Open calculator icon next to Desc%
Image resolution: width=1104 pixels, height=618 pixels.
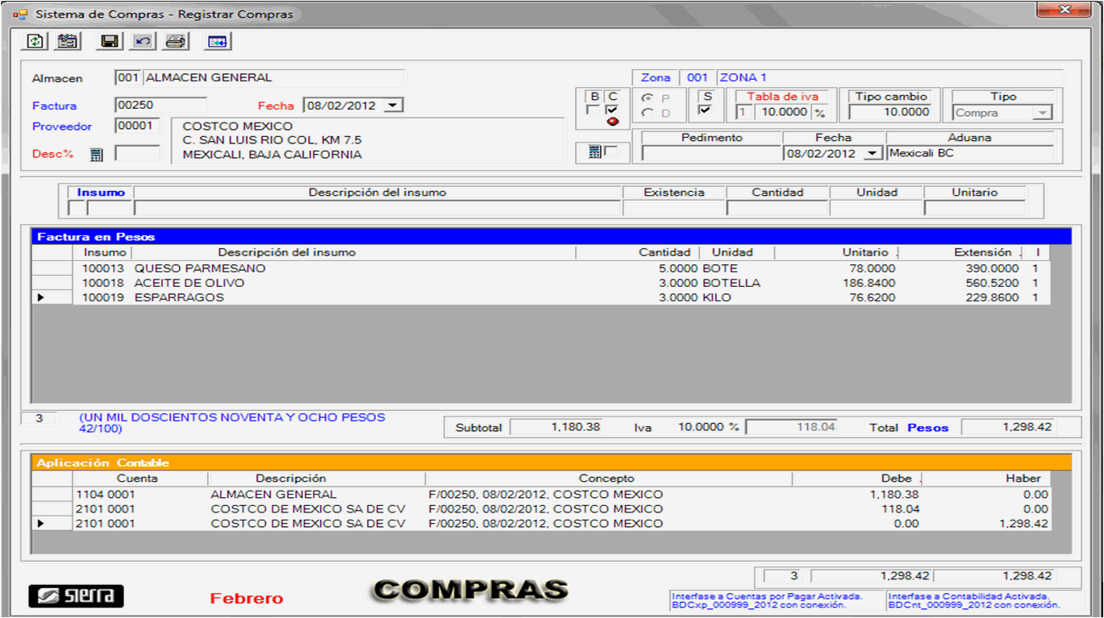click(x=97, y=155)
